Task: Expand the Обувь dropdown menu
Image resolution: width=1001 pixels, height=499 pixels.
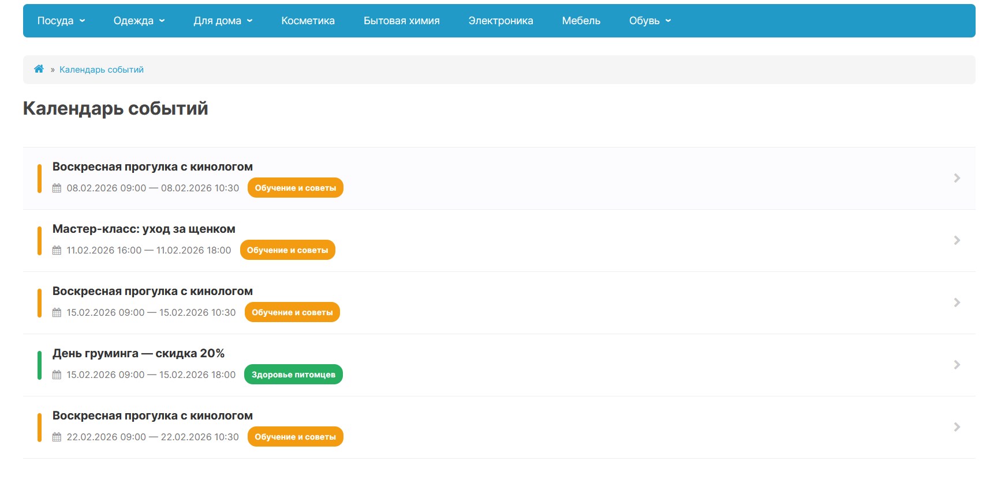Action: [649, 21]
